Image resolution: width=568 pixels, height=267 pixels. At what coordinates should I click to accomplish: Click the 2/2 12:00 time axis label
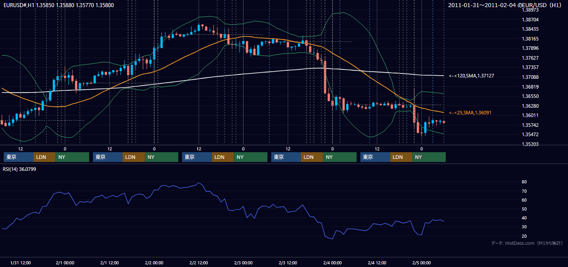[x=199, y=263]
